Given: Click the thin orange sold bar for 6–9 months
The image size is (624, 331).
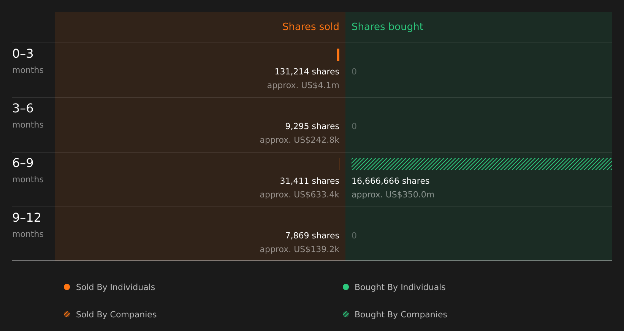Looking at the screenshot, I should [339, 164].
